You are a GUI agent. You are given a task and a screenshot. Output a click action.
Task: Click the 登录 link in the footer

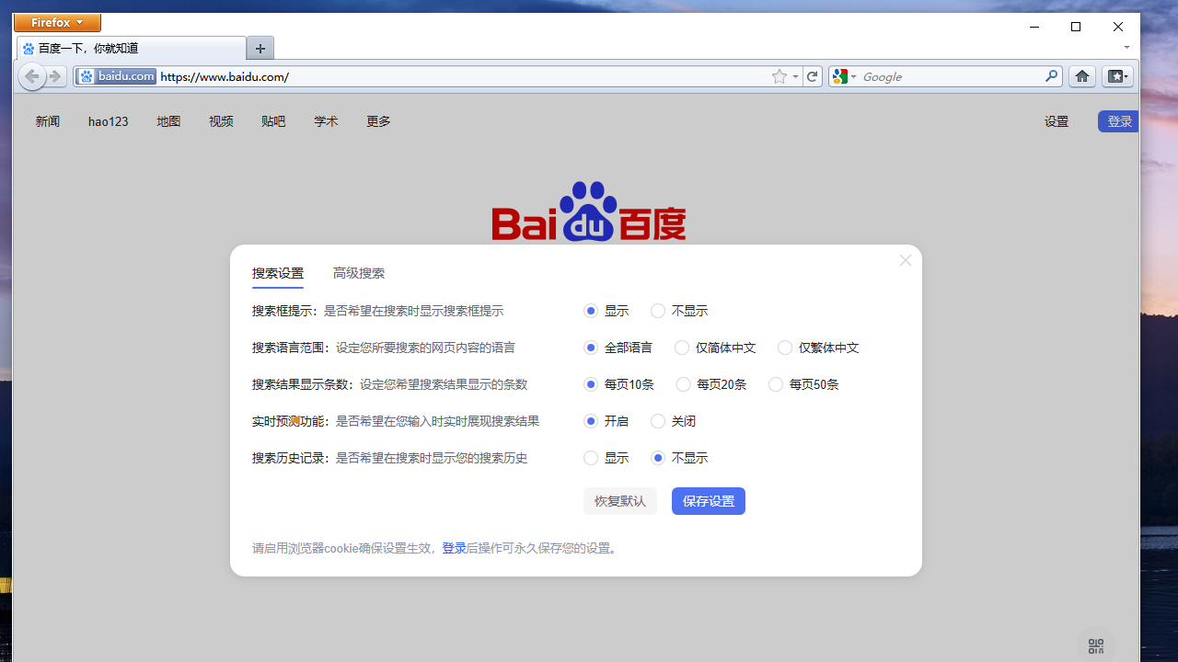454,548
